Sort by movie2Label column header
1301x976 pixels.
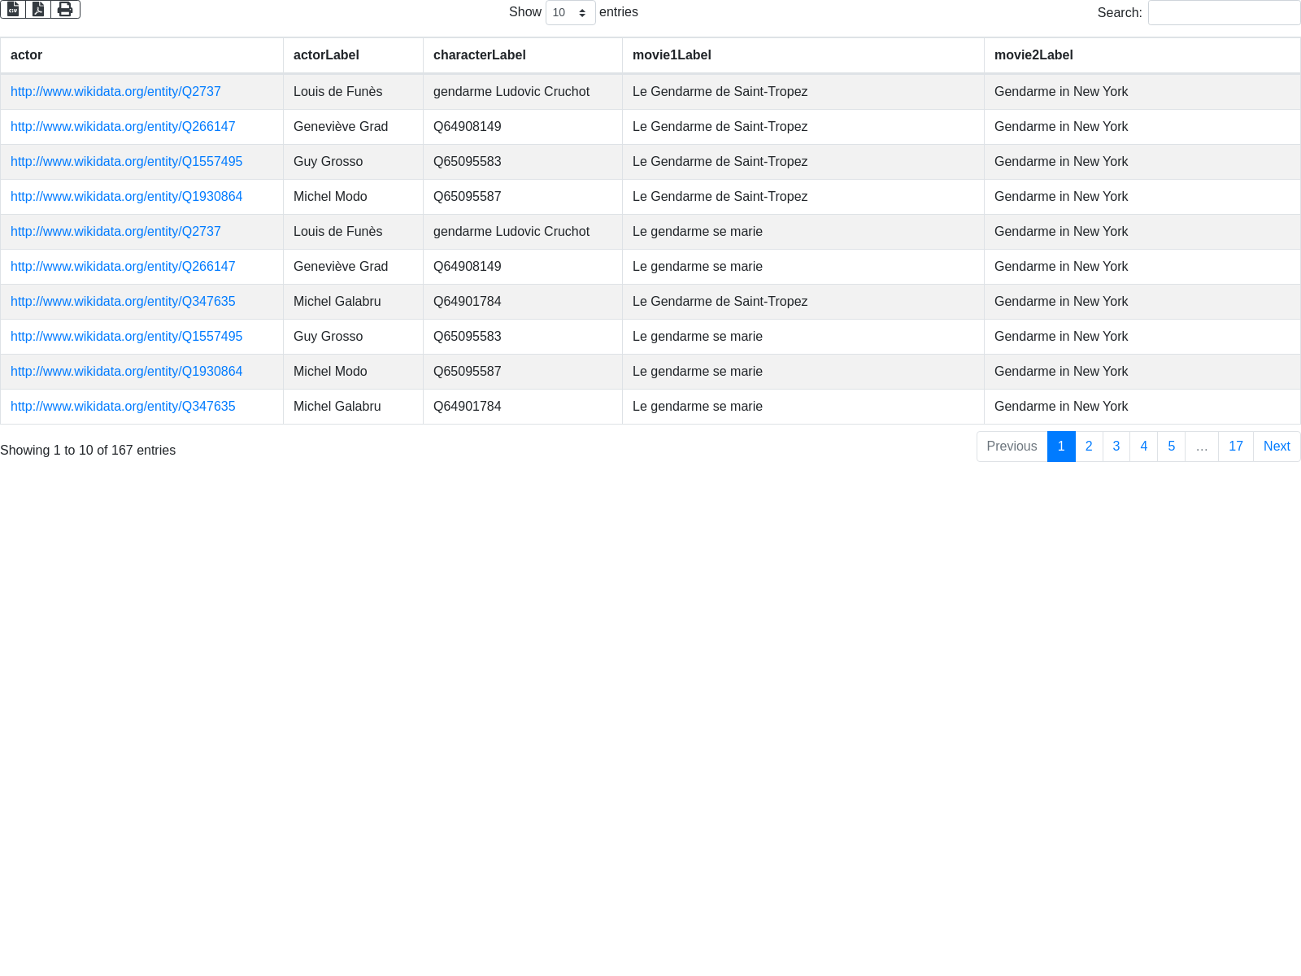[1033, 55]
